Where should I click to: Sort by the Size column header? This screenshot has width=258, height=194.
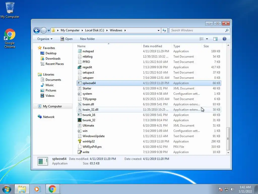coord(212,46)
